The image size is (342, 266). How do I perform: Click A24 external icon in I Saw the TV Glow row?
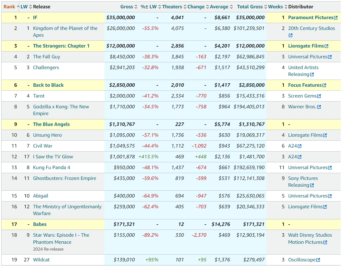(299, 157)
